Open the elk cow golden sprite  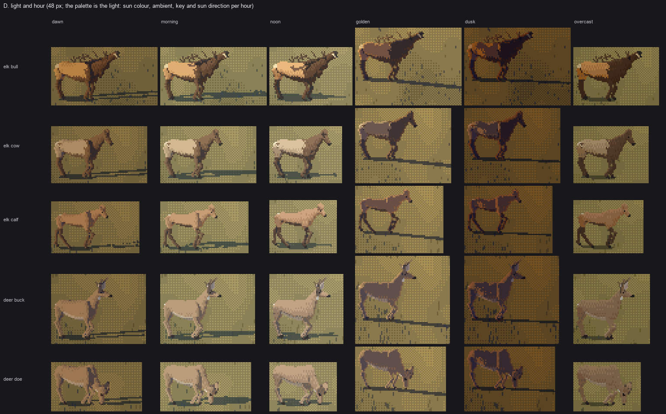click(x=403, y=146)
